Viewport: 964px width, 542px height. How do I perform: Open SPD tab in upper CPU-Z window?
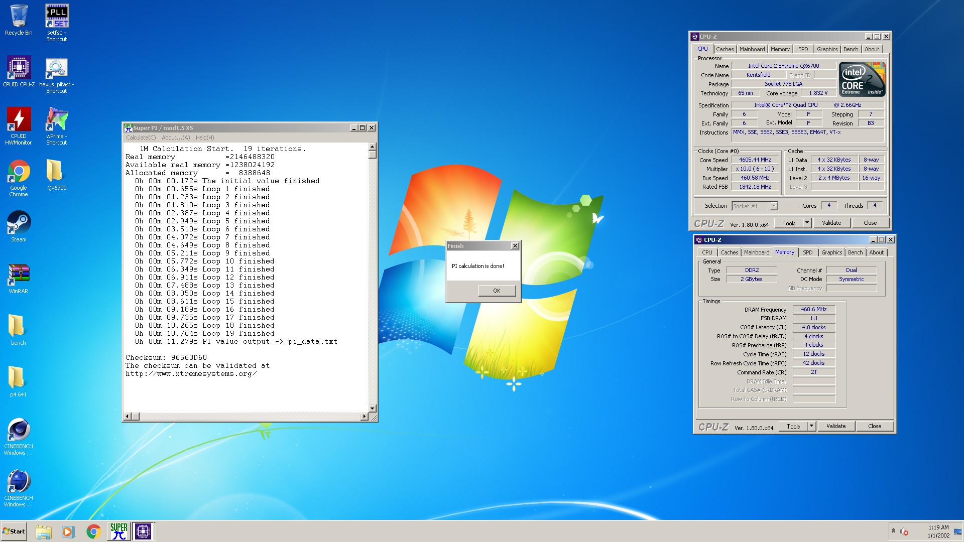(803, 49)
